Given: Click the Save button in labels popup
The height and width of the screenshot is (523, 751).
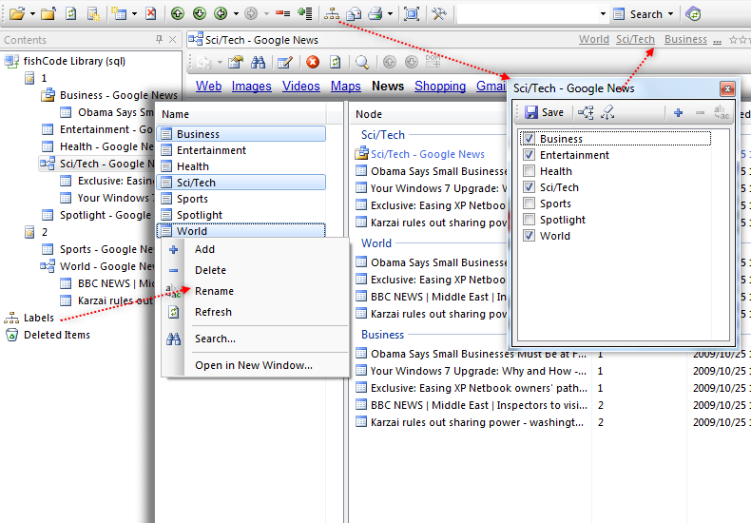Looking at the screenshot, I should (x=544, y=112).
